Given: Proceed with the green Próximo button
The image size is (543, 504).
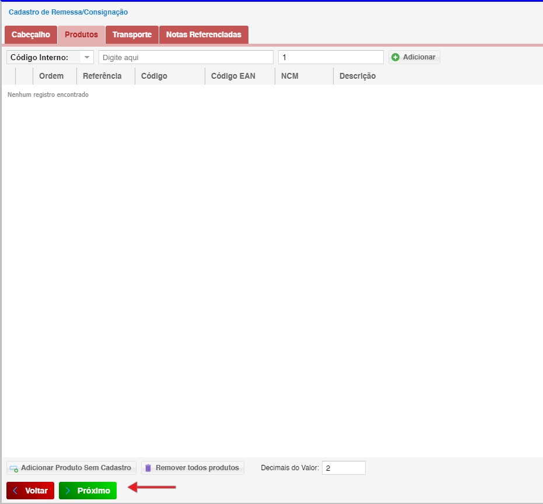Looking at the screenshot, I should (x=87, y=491).
